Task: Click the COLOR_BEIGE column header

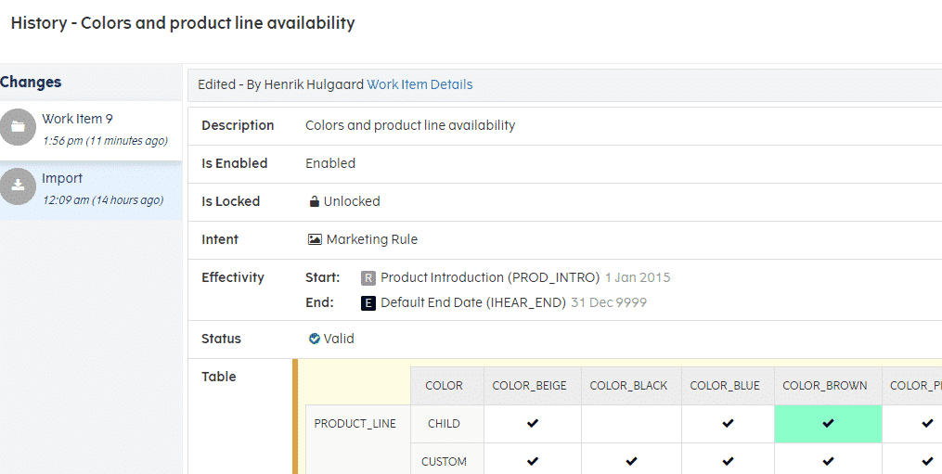Action: pos(529,386)
